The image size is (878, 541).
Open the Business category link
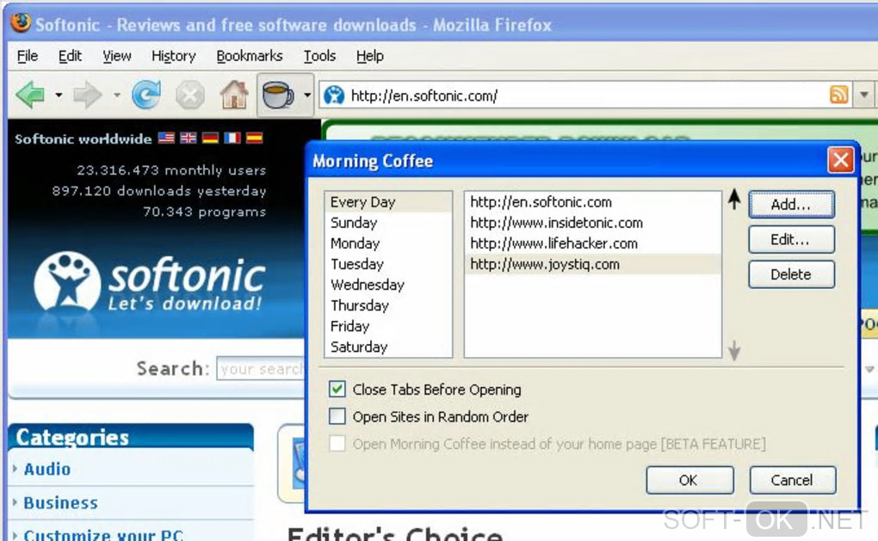click(60, 502)
